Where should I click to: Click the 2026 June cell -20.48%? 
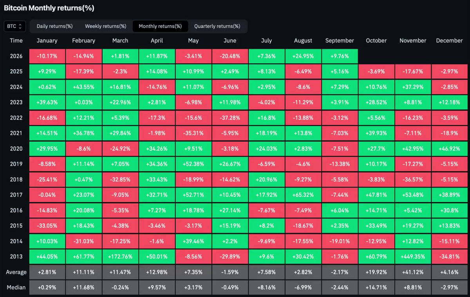click(x=230, y=56)
